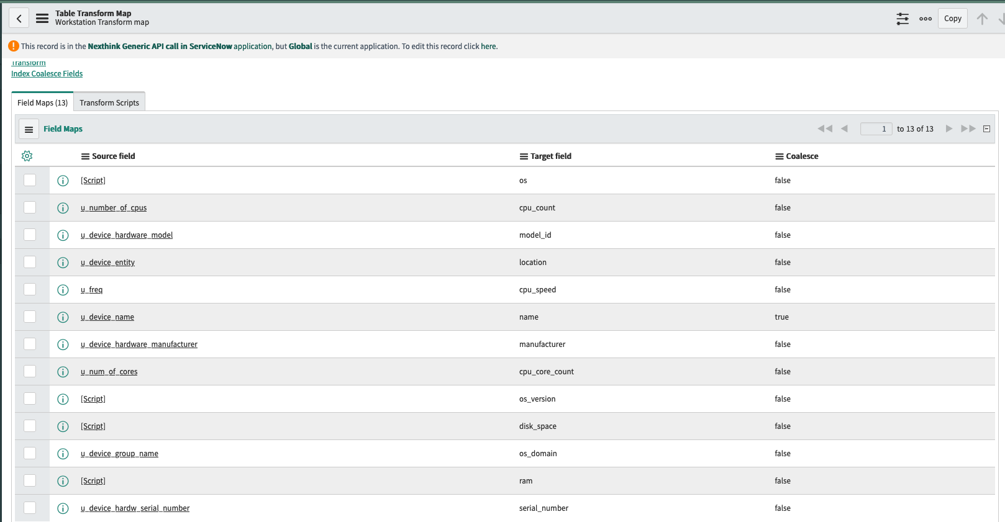Collapse the Field Maps related list
Screen dimensions: 1005x522
tap(986, 128)
